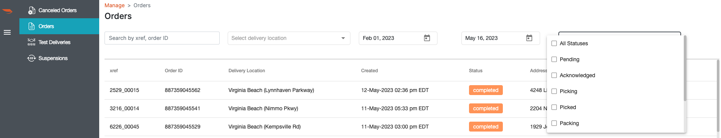Check the Packing status checkbox
The width and height of the screenshot is (721, 138).
554,123
